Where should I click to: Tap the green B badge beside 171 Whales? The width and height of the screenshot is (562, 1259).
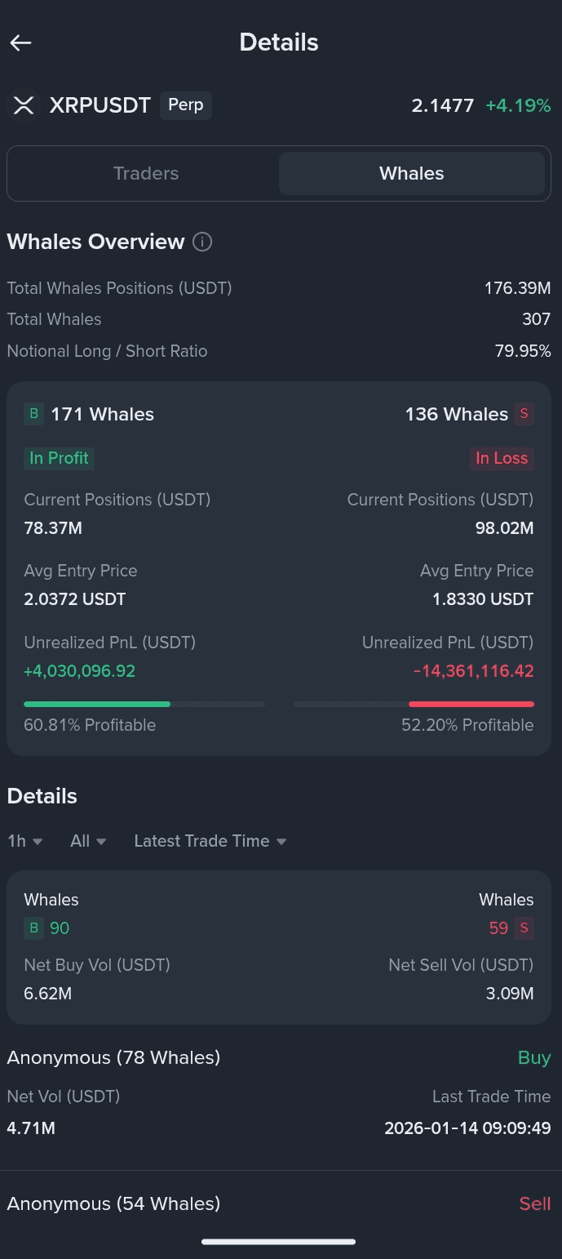[33, 414]
